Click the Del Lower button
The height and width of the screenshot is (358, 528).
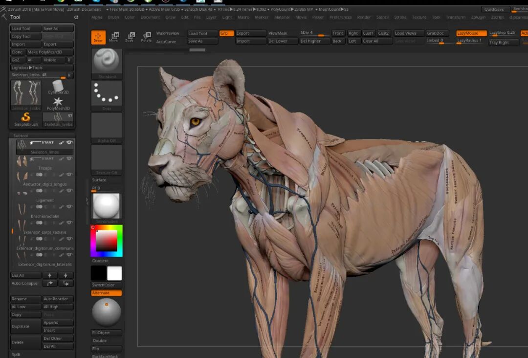282,41
